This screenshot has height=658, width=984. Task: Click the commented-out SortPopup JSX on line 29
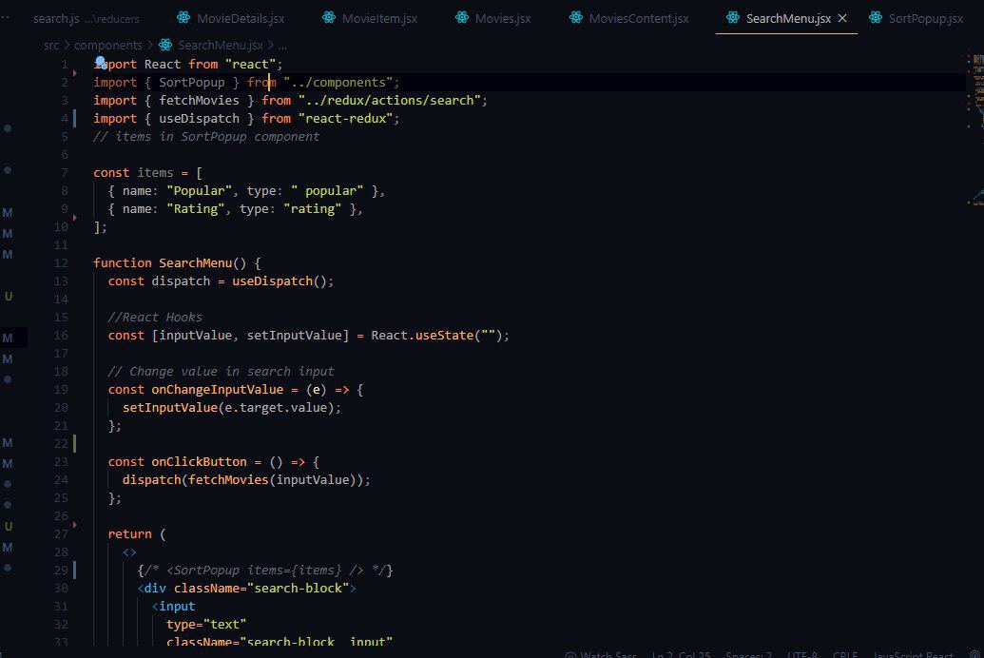point(265,571)
